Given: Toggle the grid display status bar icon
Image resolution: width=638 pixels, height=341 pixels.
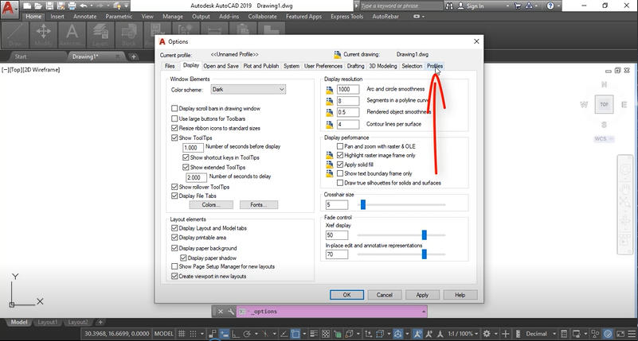Looking at the screenshot, I should pos(182,334).
